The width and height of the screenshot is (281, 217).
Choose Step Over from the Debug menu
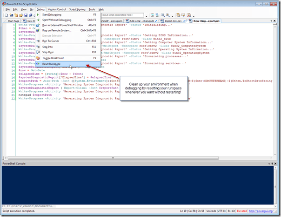point(68,52)
